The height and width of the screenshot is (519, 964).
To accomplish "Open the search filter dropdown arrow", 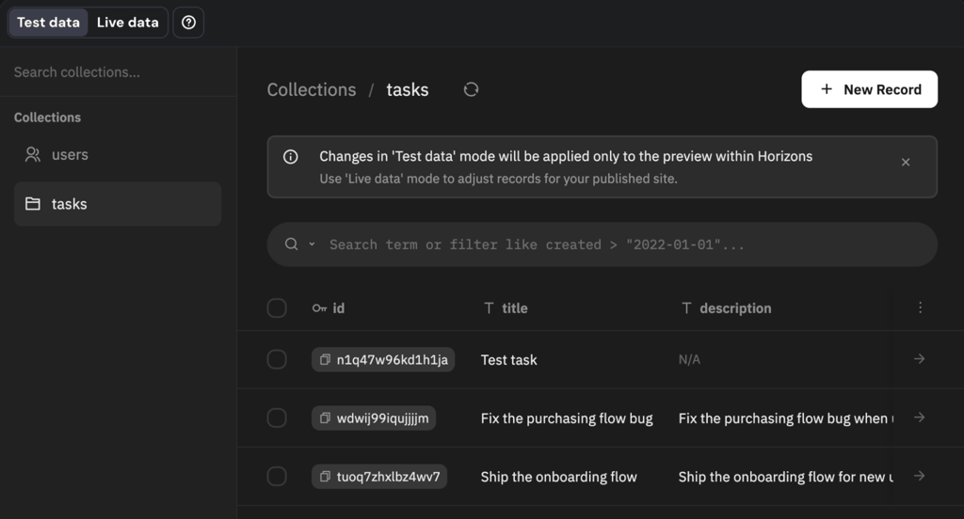I will (x=312, y=244).
